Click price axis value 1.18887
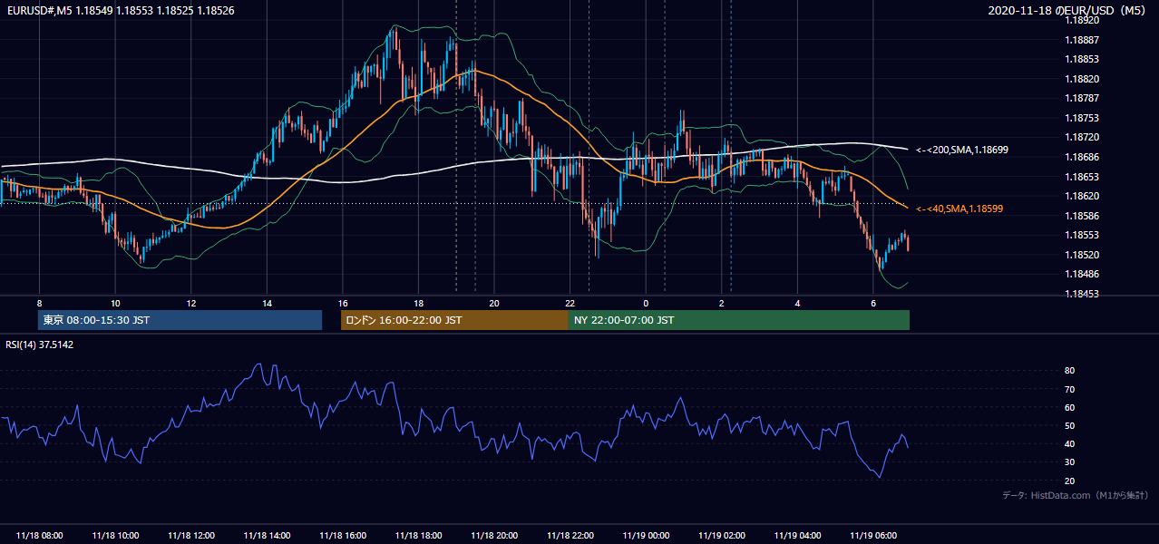This screenshot has width=1159, height=544. [1082, 40]
